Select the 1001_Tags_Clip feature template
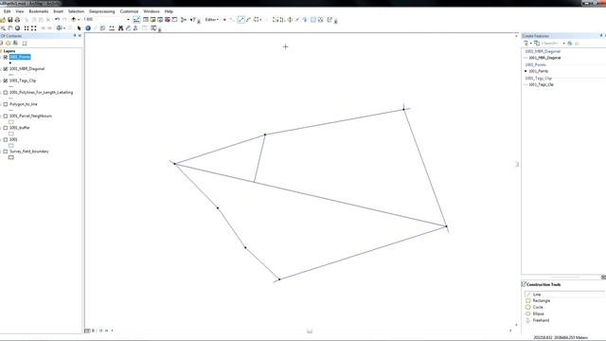 541,84
